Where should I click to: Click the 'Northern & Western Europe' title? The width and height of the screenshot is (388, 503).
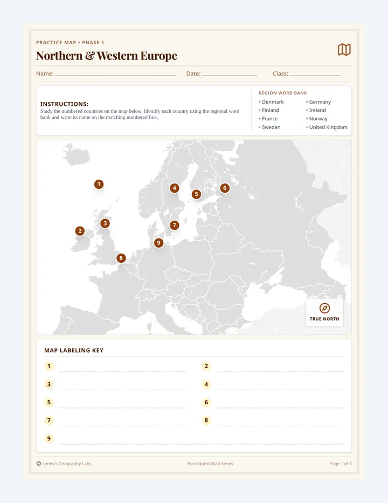(x=106, y=56)
